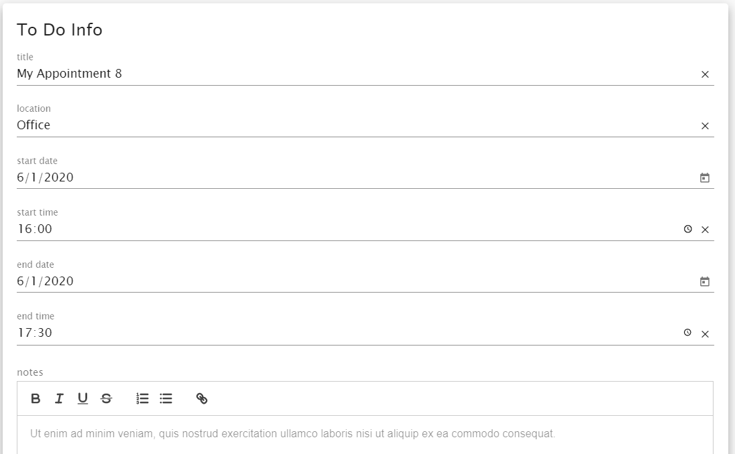
Task: Edit the end time field 17:30
Action: [348, 333]
